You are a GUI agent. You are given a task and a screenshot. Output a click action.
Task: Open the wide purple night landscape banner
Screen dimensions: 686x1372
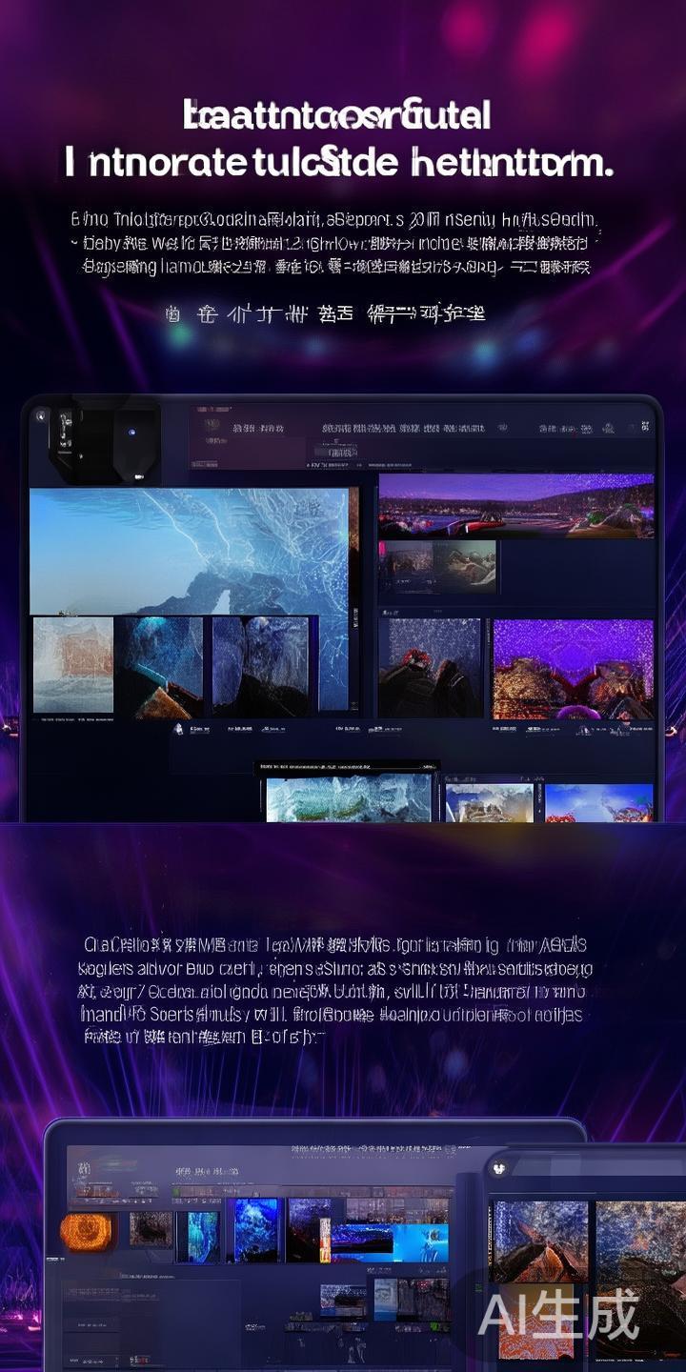(x=515, y=506)
